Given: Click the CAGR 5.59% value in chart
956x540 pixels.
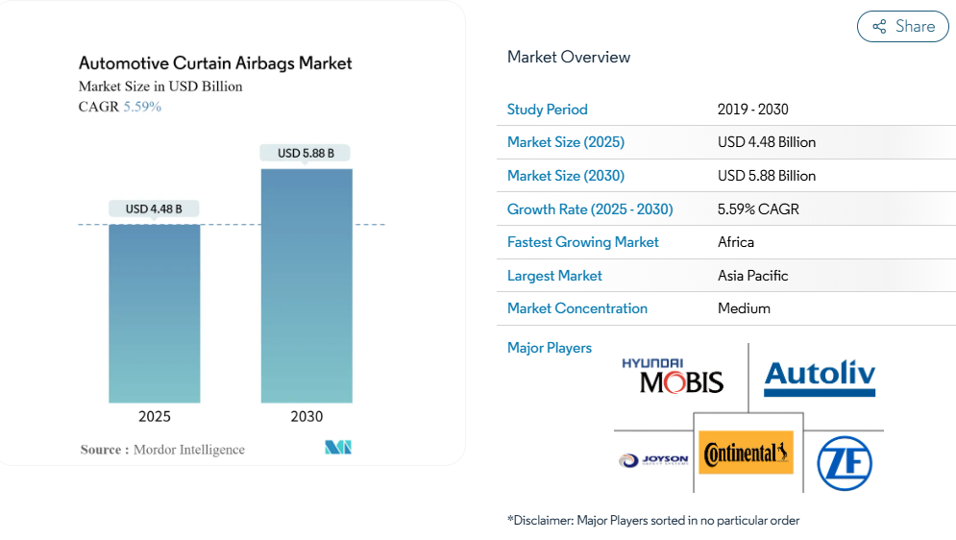Looking at the screenshot, I should coord(141,107).
